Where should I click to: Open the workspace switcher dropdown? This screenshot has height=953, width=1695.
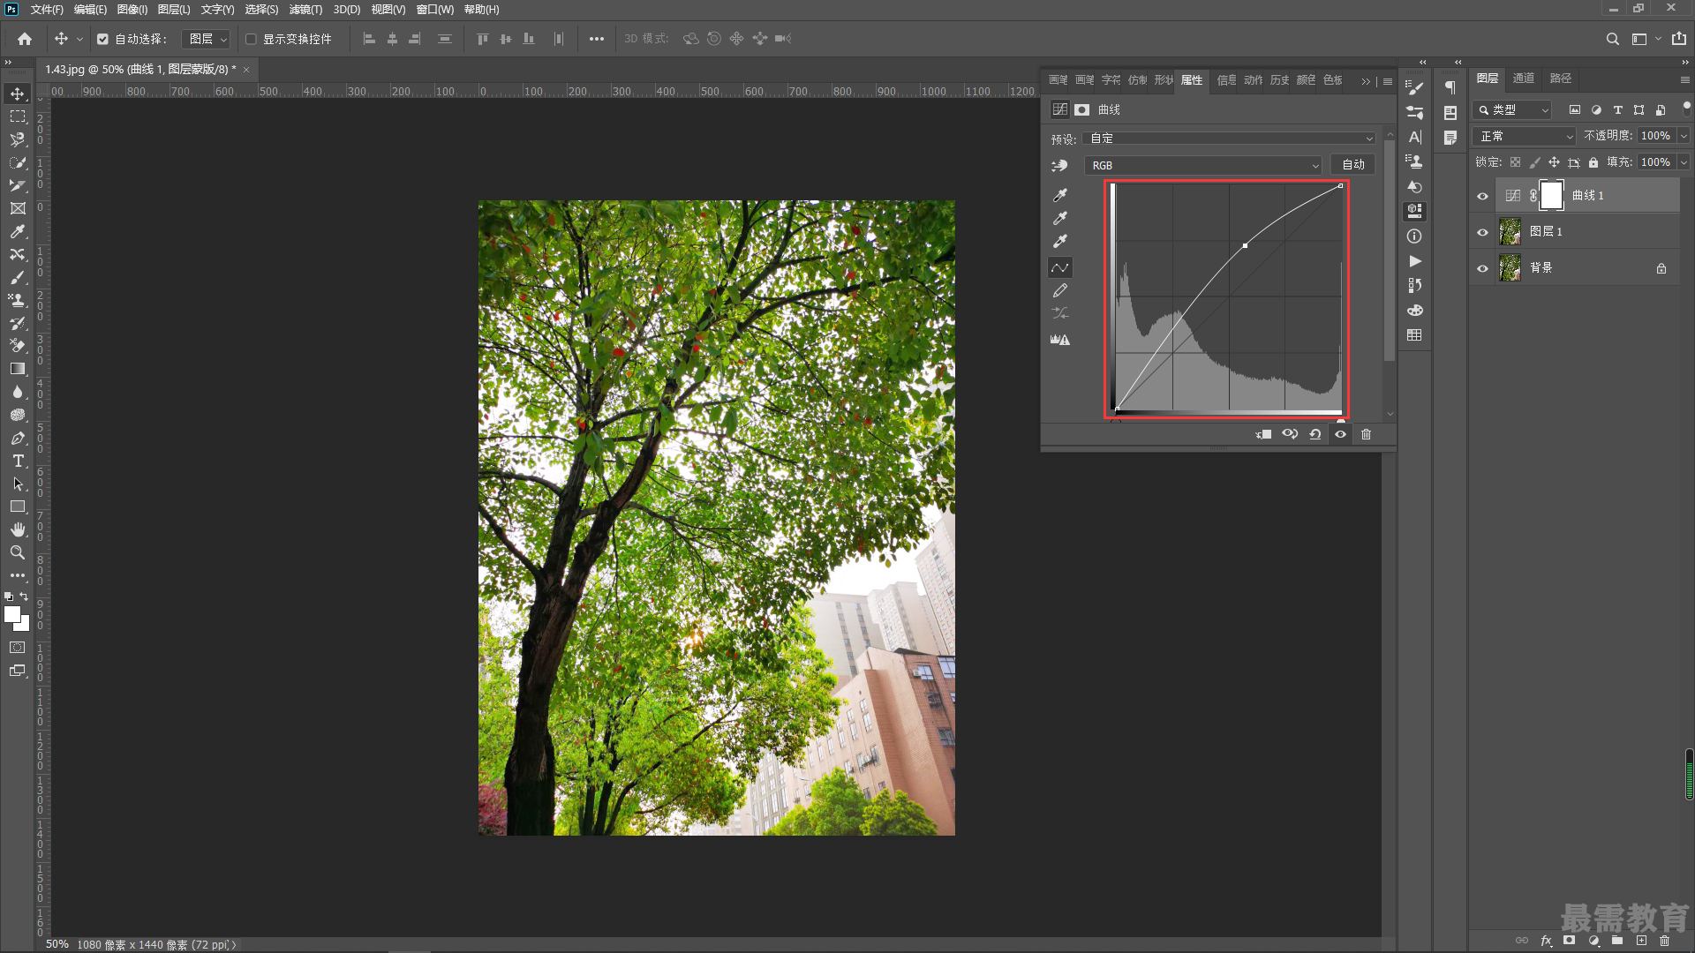coord(1645,39)
